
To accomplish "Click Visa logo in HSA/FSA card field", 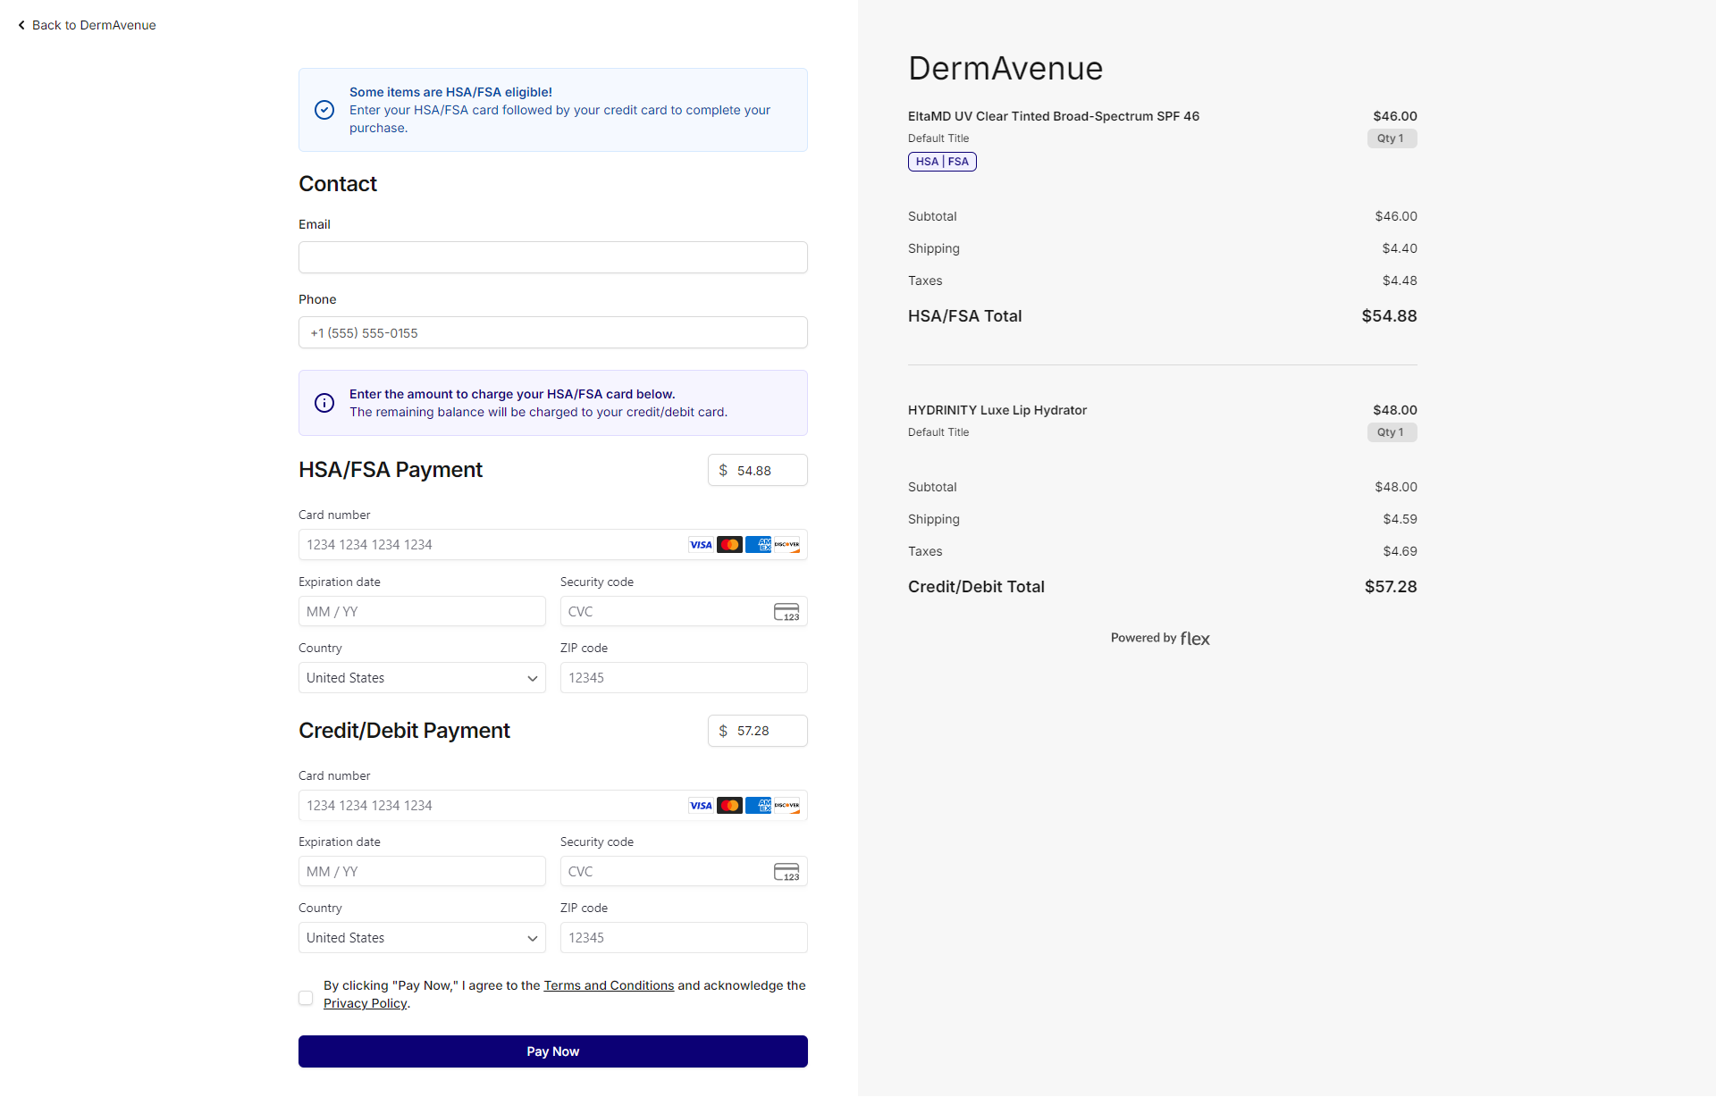I will [701, 545].
